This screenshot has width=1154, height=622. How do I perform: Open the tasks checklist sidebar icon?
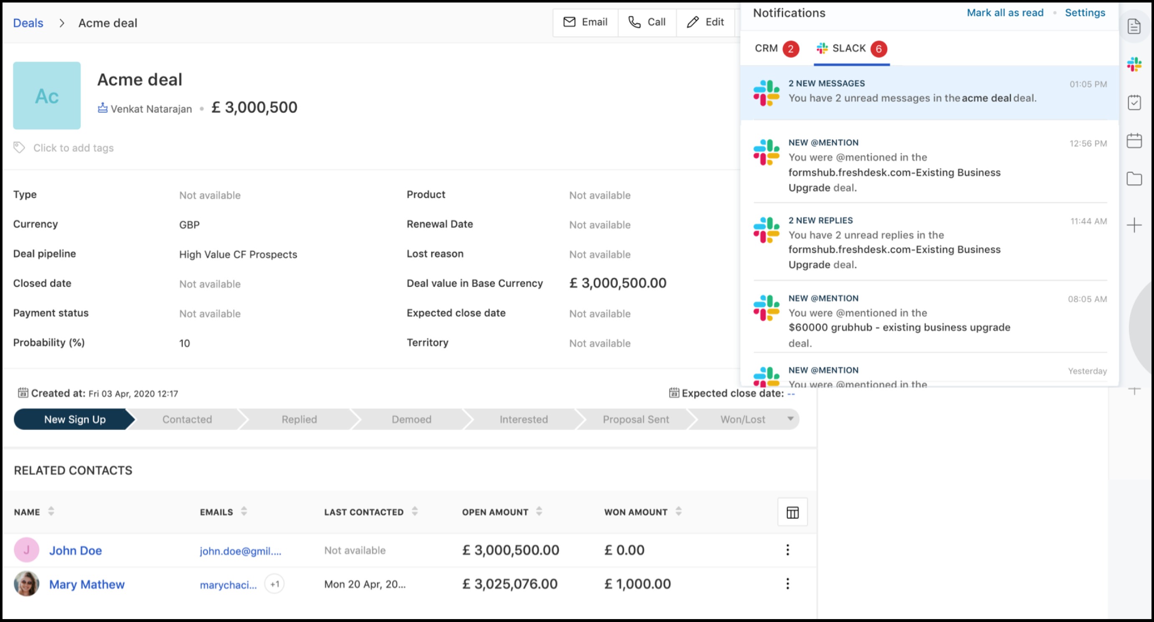point(1134,103)
